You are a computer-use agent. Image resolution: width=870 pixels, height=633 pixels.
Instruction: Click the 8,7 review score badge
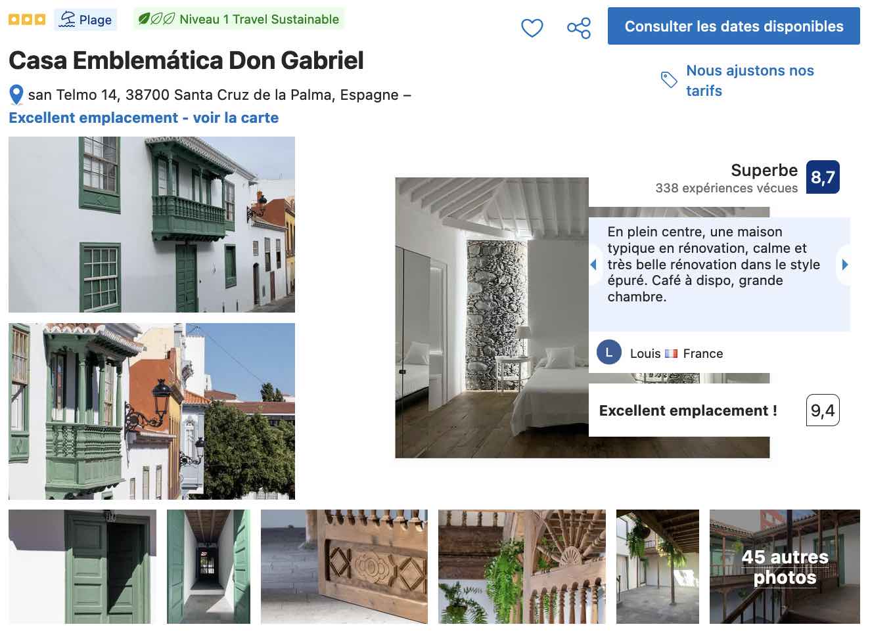tap(823, 177)
